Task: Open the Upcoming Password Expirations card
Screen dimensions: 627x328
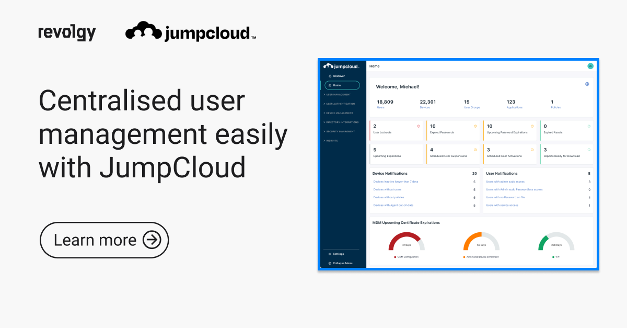Action: 510,130
